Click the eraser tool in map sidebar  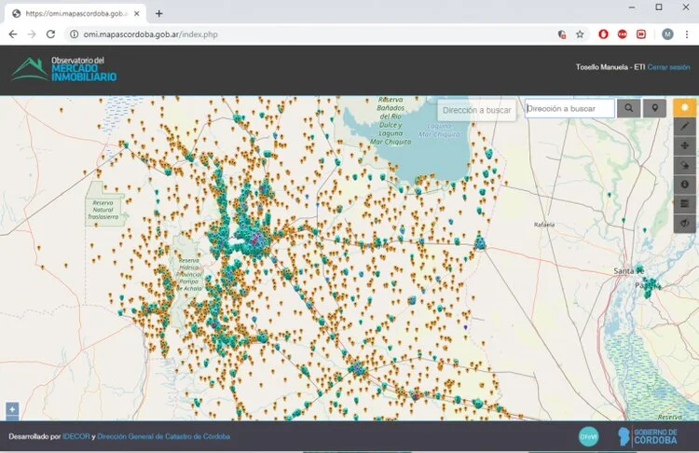click(x=685, y=165)
